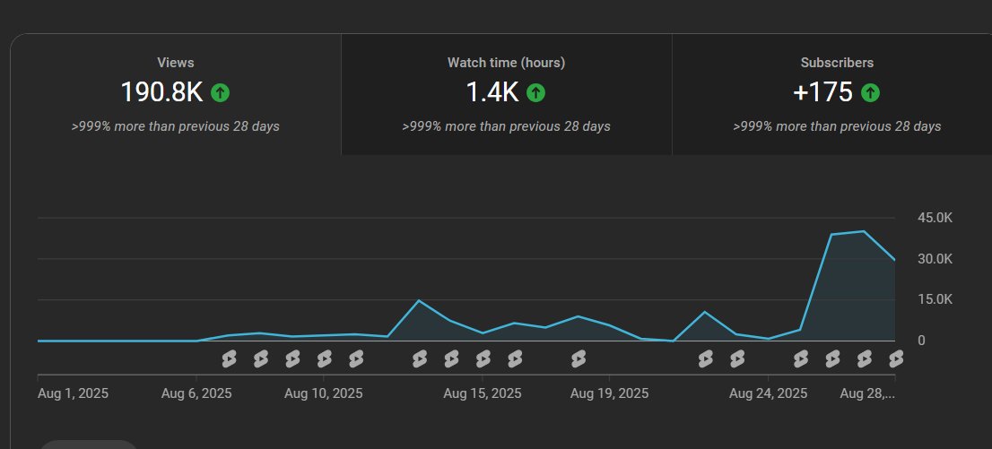Click the 45.0K axis label
The width and height of the screenshot is (992, 449).
click(935, 218)
